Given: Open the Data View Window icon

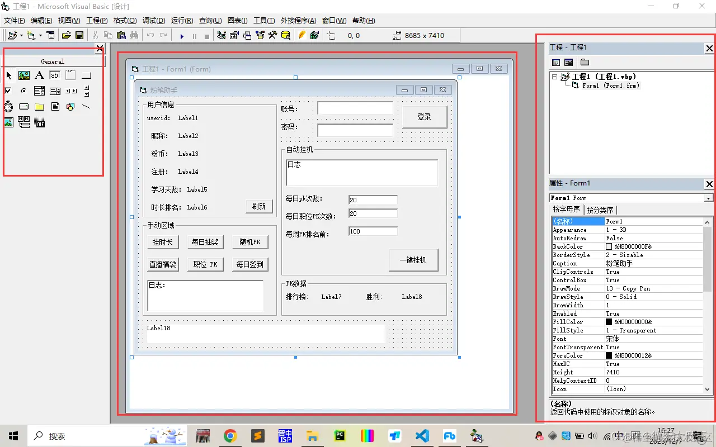Looking at the screenshot, I should coord(286,35).
